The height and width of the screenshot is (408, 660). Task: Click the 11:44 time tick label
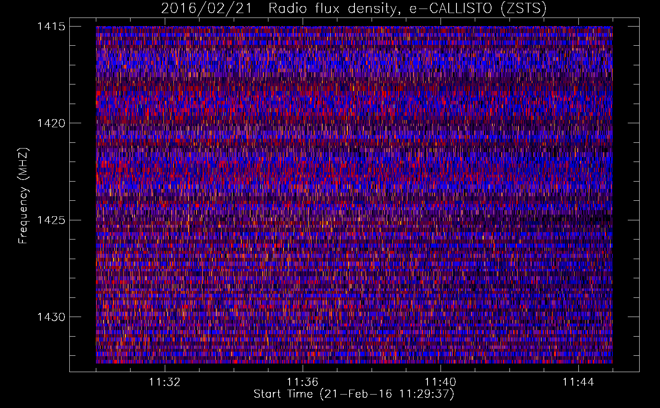tap(578, 382)
